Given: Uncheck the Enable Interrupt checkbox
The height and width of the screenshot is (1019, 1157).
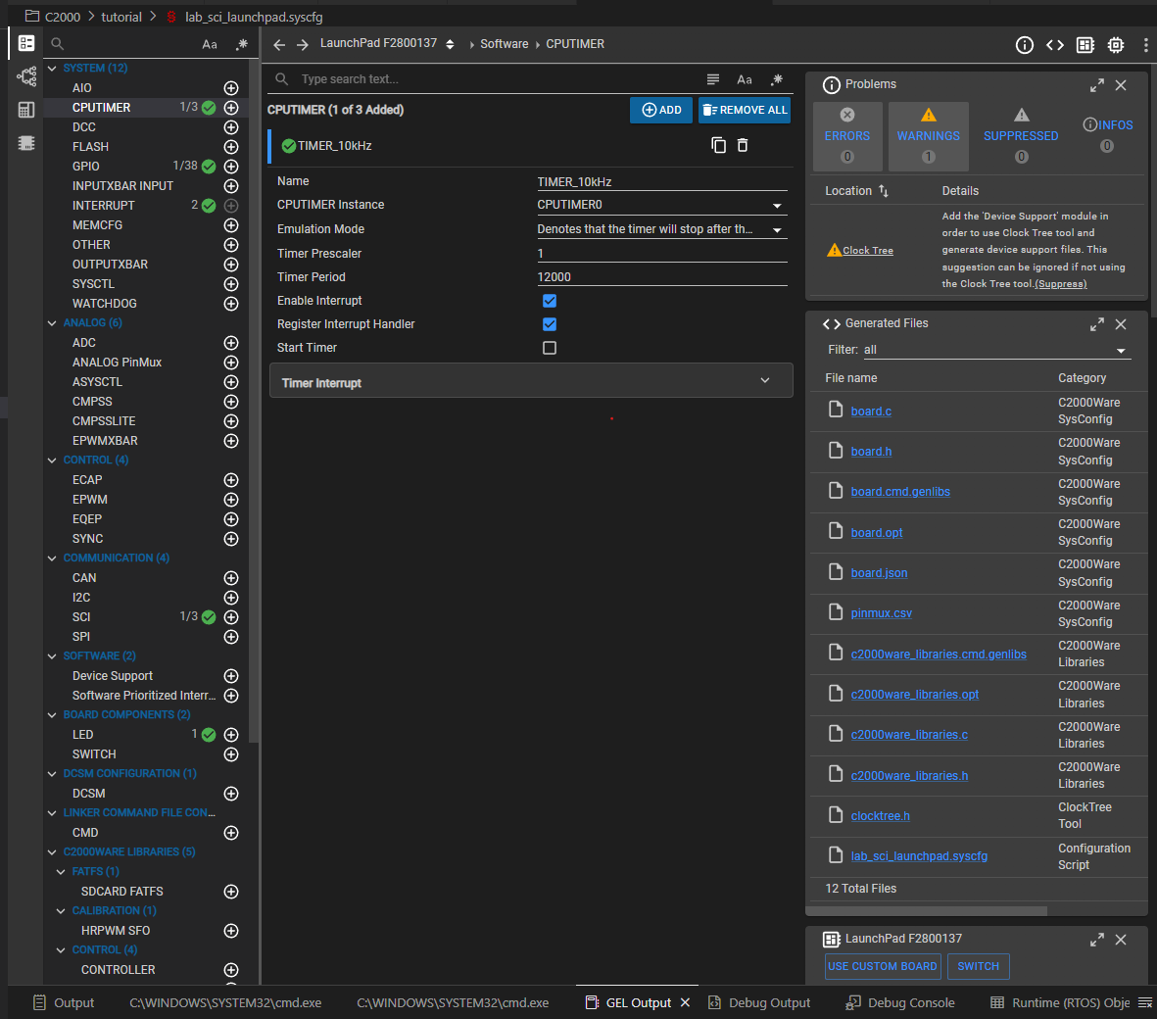Looking at the screenshot, I should pyautogui.click(x=550, y=301).
